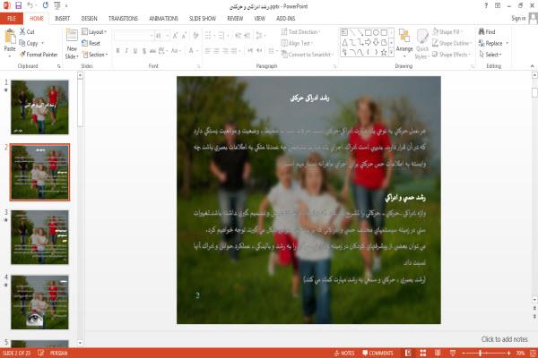Toggle Underline formatting
Viewport: 538px width, 358px height.
pyautogui.click(x=135, y=51)
